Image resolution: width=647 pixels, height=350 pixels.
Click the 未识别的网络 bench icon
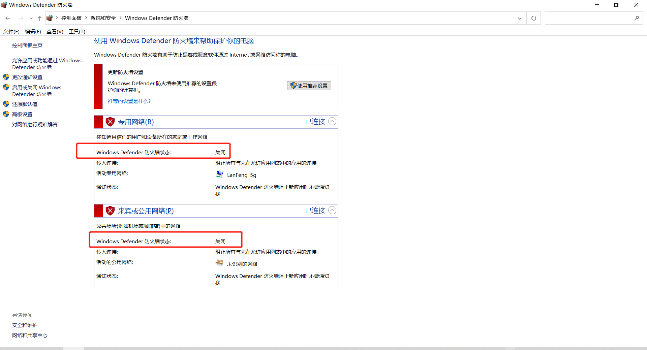(219, 263)
